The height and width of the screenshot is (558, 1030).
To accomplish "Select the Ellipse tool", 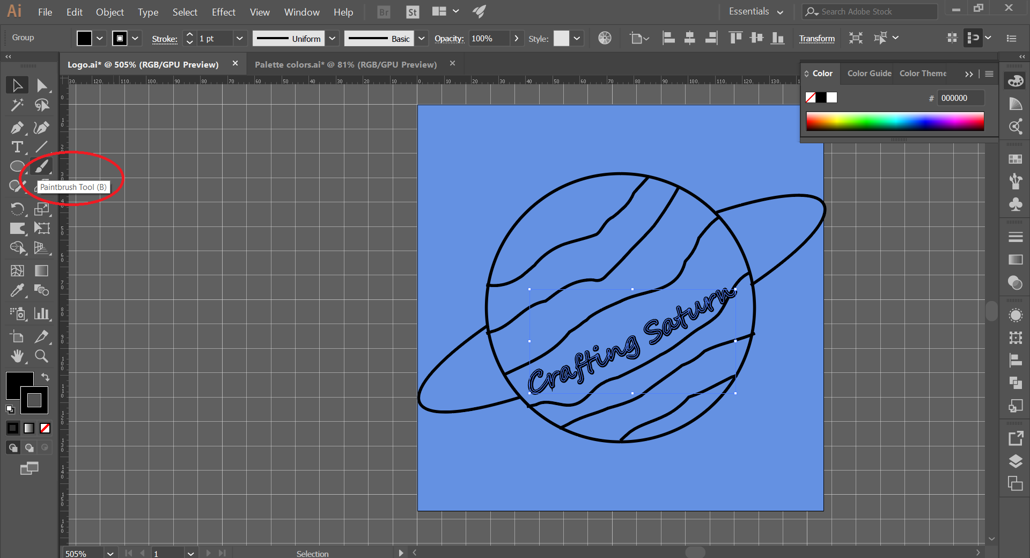I will click(x=17, y=166).
